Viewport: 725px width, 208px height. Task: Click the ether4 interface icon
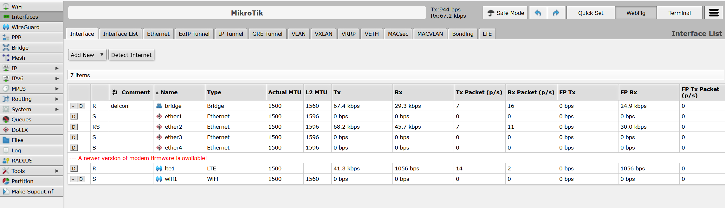pos(159,148)
